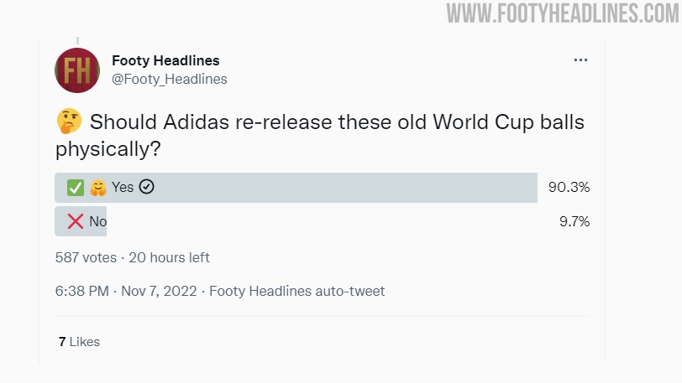This screenshot has width=682, height=383.
Task: Click the hugging face emoji
Action: 98,188
